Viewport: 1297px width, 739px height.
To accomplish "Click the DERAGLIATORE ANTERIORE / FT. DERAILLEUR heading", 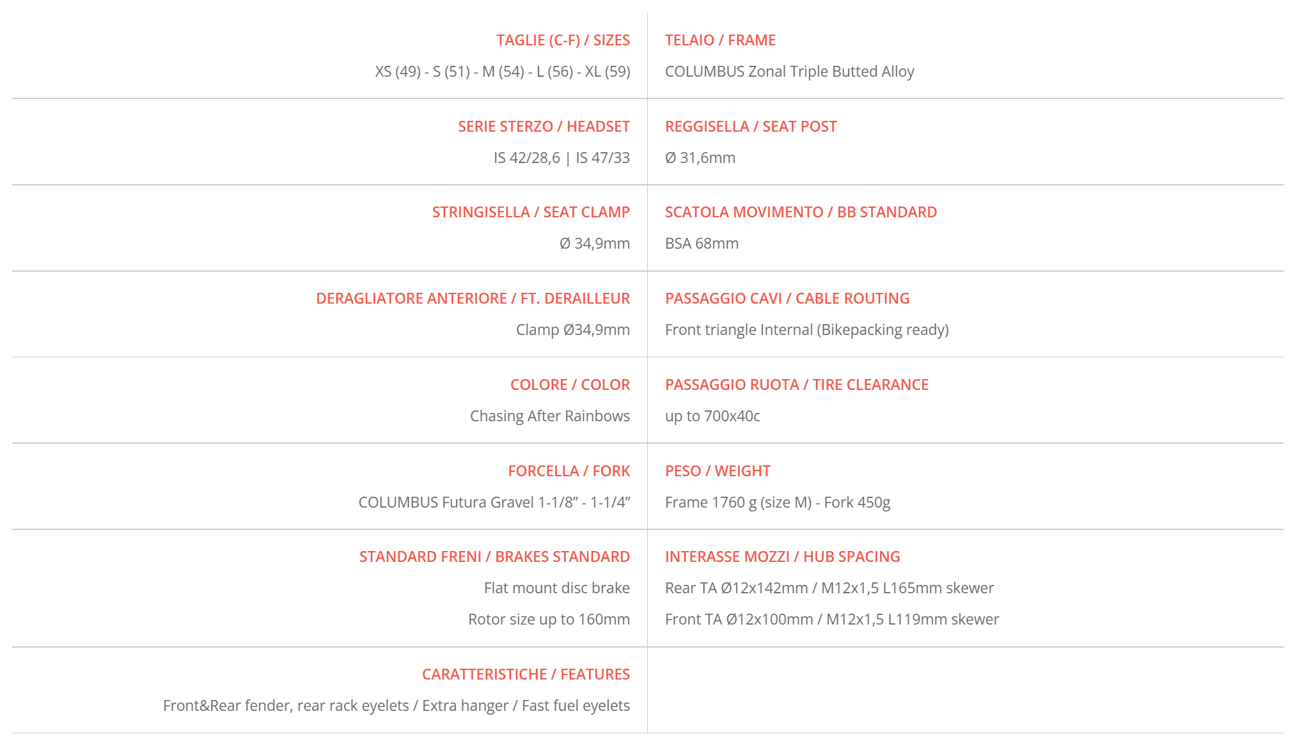I will (473, 299).
